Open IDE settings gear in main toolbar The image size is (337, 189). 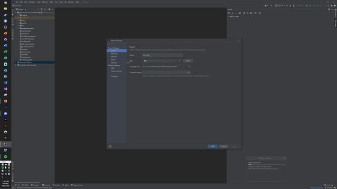(x=332, y=6)
